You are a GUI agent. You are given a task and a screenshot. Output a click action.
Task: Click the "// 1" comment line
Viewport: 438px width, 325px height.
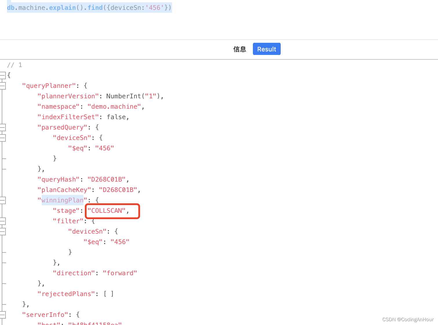click(14, 65)
